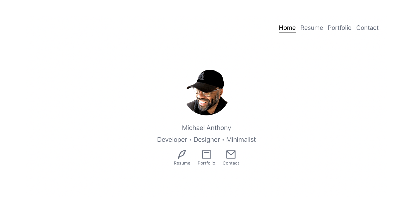Viewport: 413px width, 213px height.
Task: Click bullet between Designer and Minimalist
Action: click(x=223, y=140)
